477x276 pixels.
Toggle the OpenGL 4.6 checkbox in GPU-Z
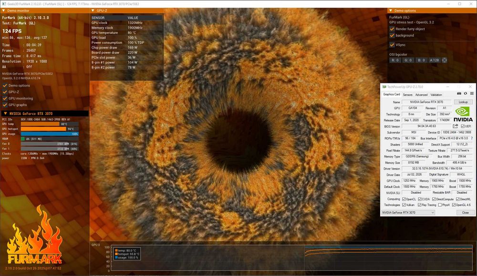[454, 205]
